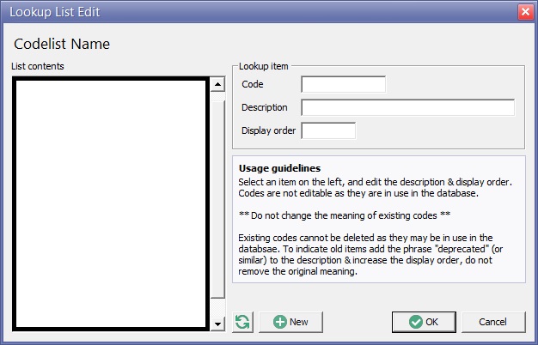Click the list scrollbar up arrow
538x345 pixels.
click(x=217, y=84)
